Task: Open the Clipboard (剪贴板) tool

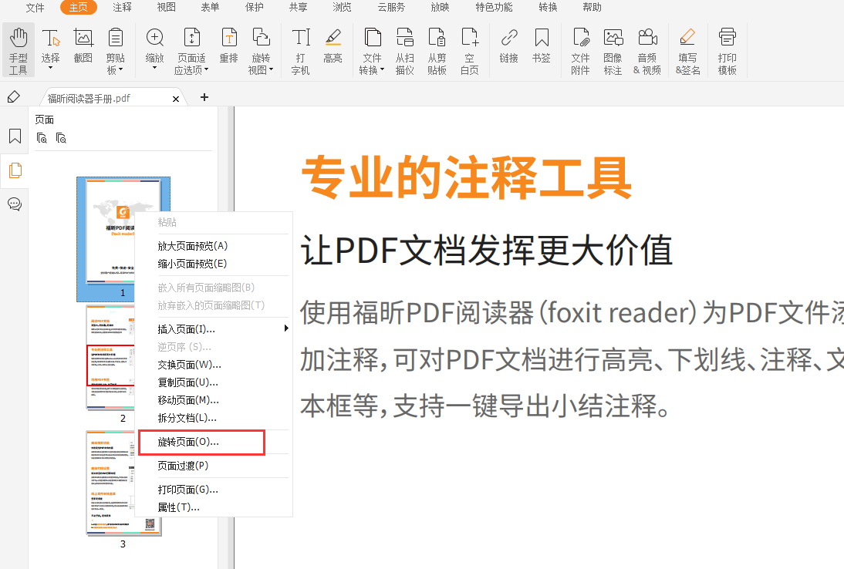Action: (115, 51)
